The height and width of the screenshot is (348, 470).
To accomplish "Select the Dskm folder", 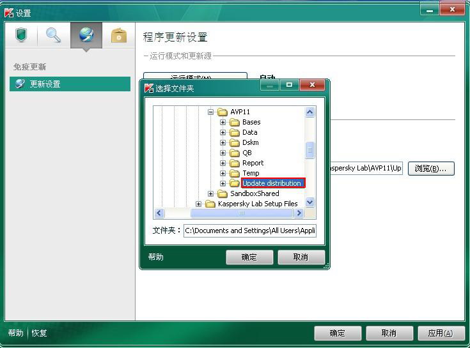I will tap(250, 142).
